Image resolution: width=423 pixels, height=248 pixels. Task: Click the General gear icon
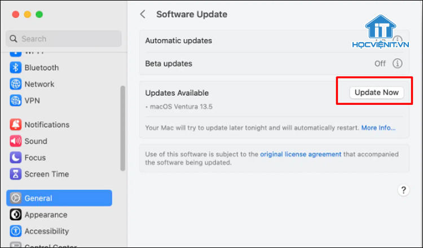(16, 198)
